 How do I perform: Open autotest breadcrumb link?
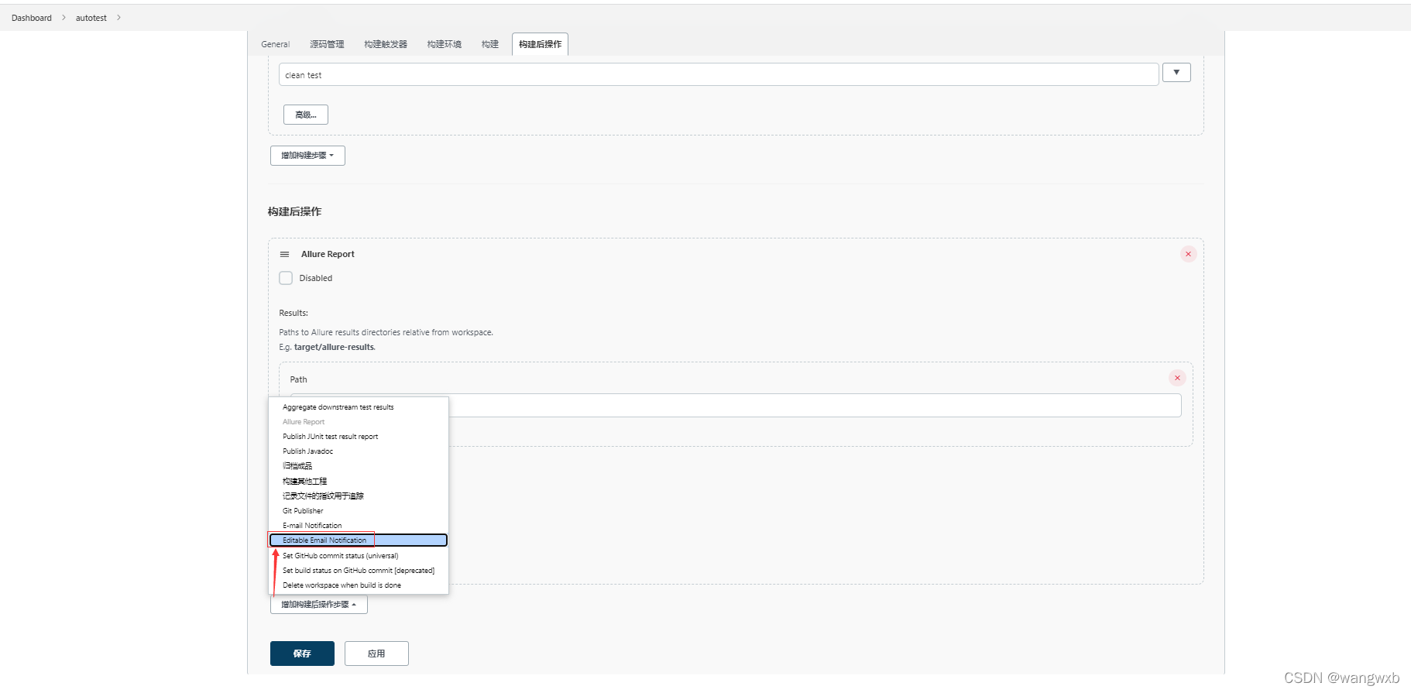pyautogui.click(x=91, y=18)
